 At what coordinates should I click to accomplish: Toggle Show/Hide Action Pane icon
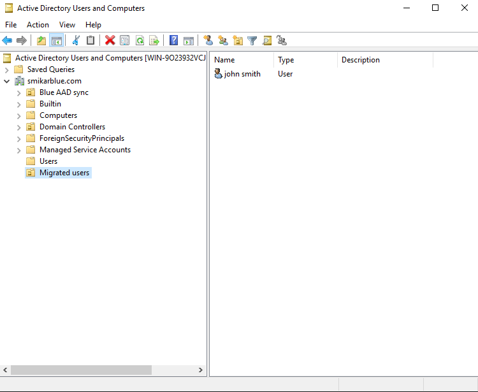click(189, 40)
